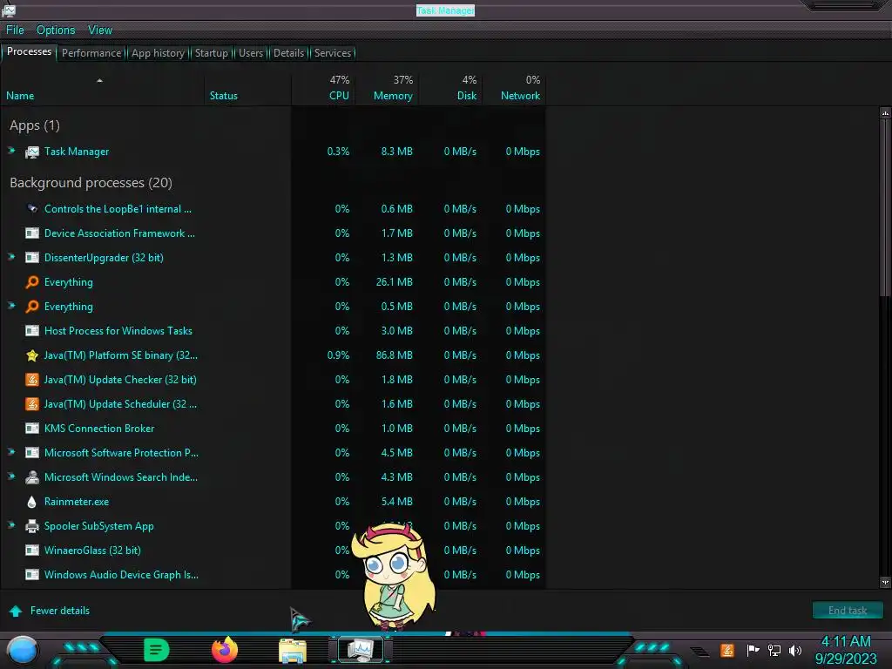Click the Java Platform SE binary star icon
Image resolution: width=892 pixels, height=669 pixels.
[x=32, y=355]
